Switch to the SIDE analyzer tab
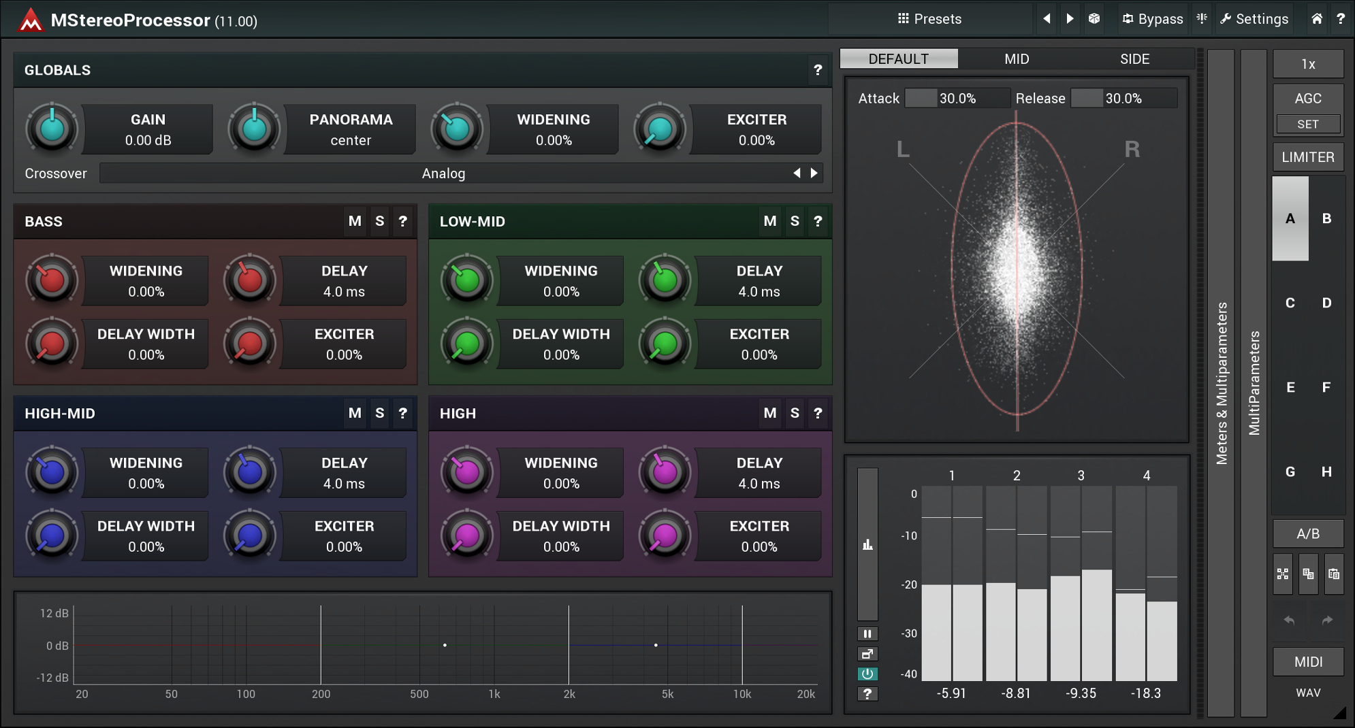This screenshot has height=728, width=1355. tap(1134, 59)
